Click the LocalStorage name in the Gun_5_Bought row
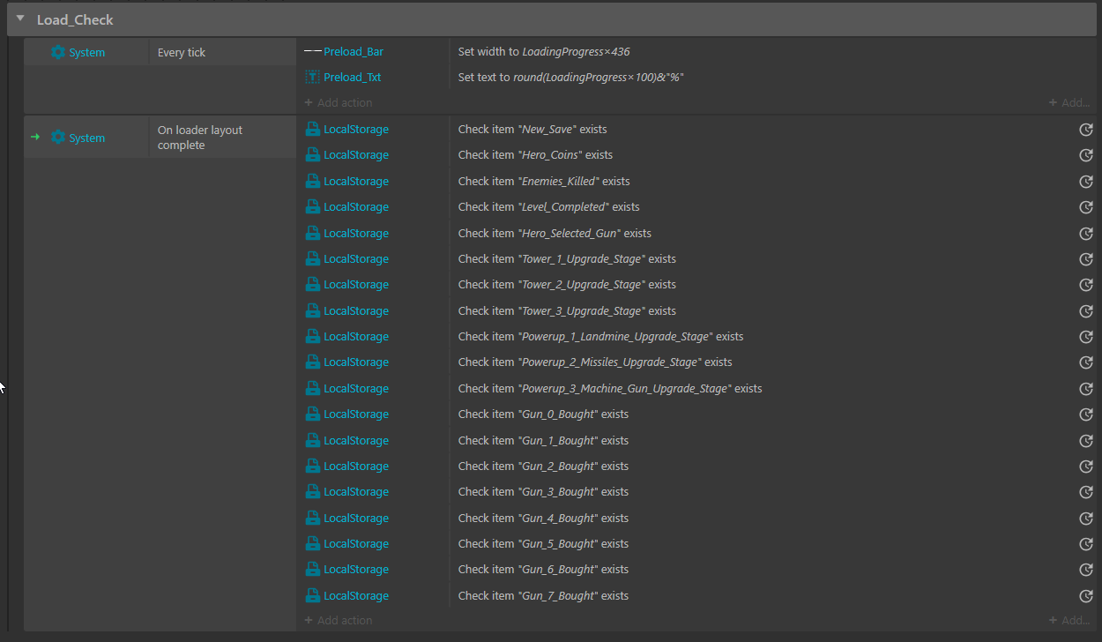 click(356, 543)
